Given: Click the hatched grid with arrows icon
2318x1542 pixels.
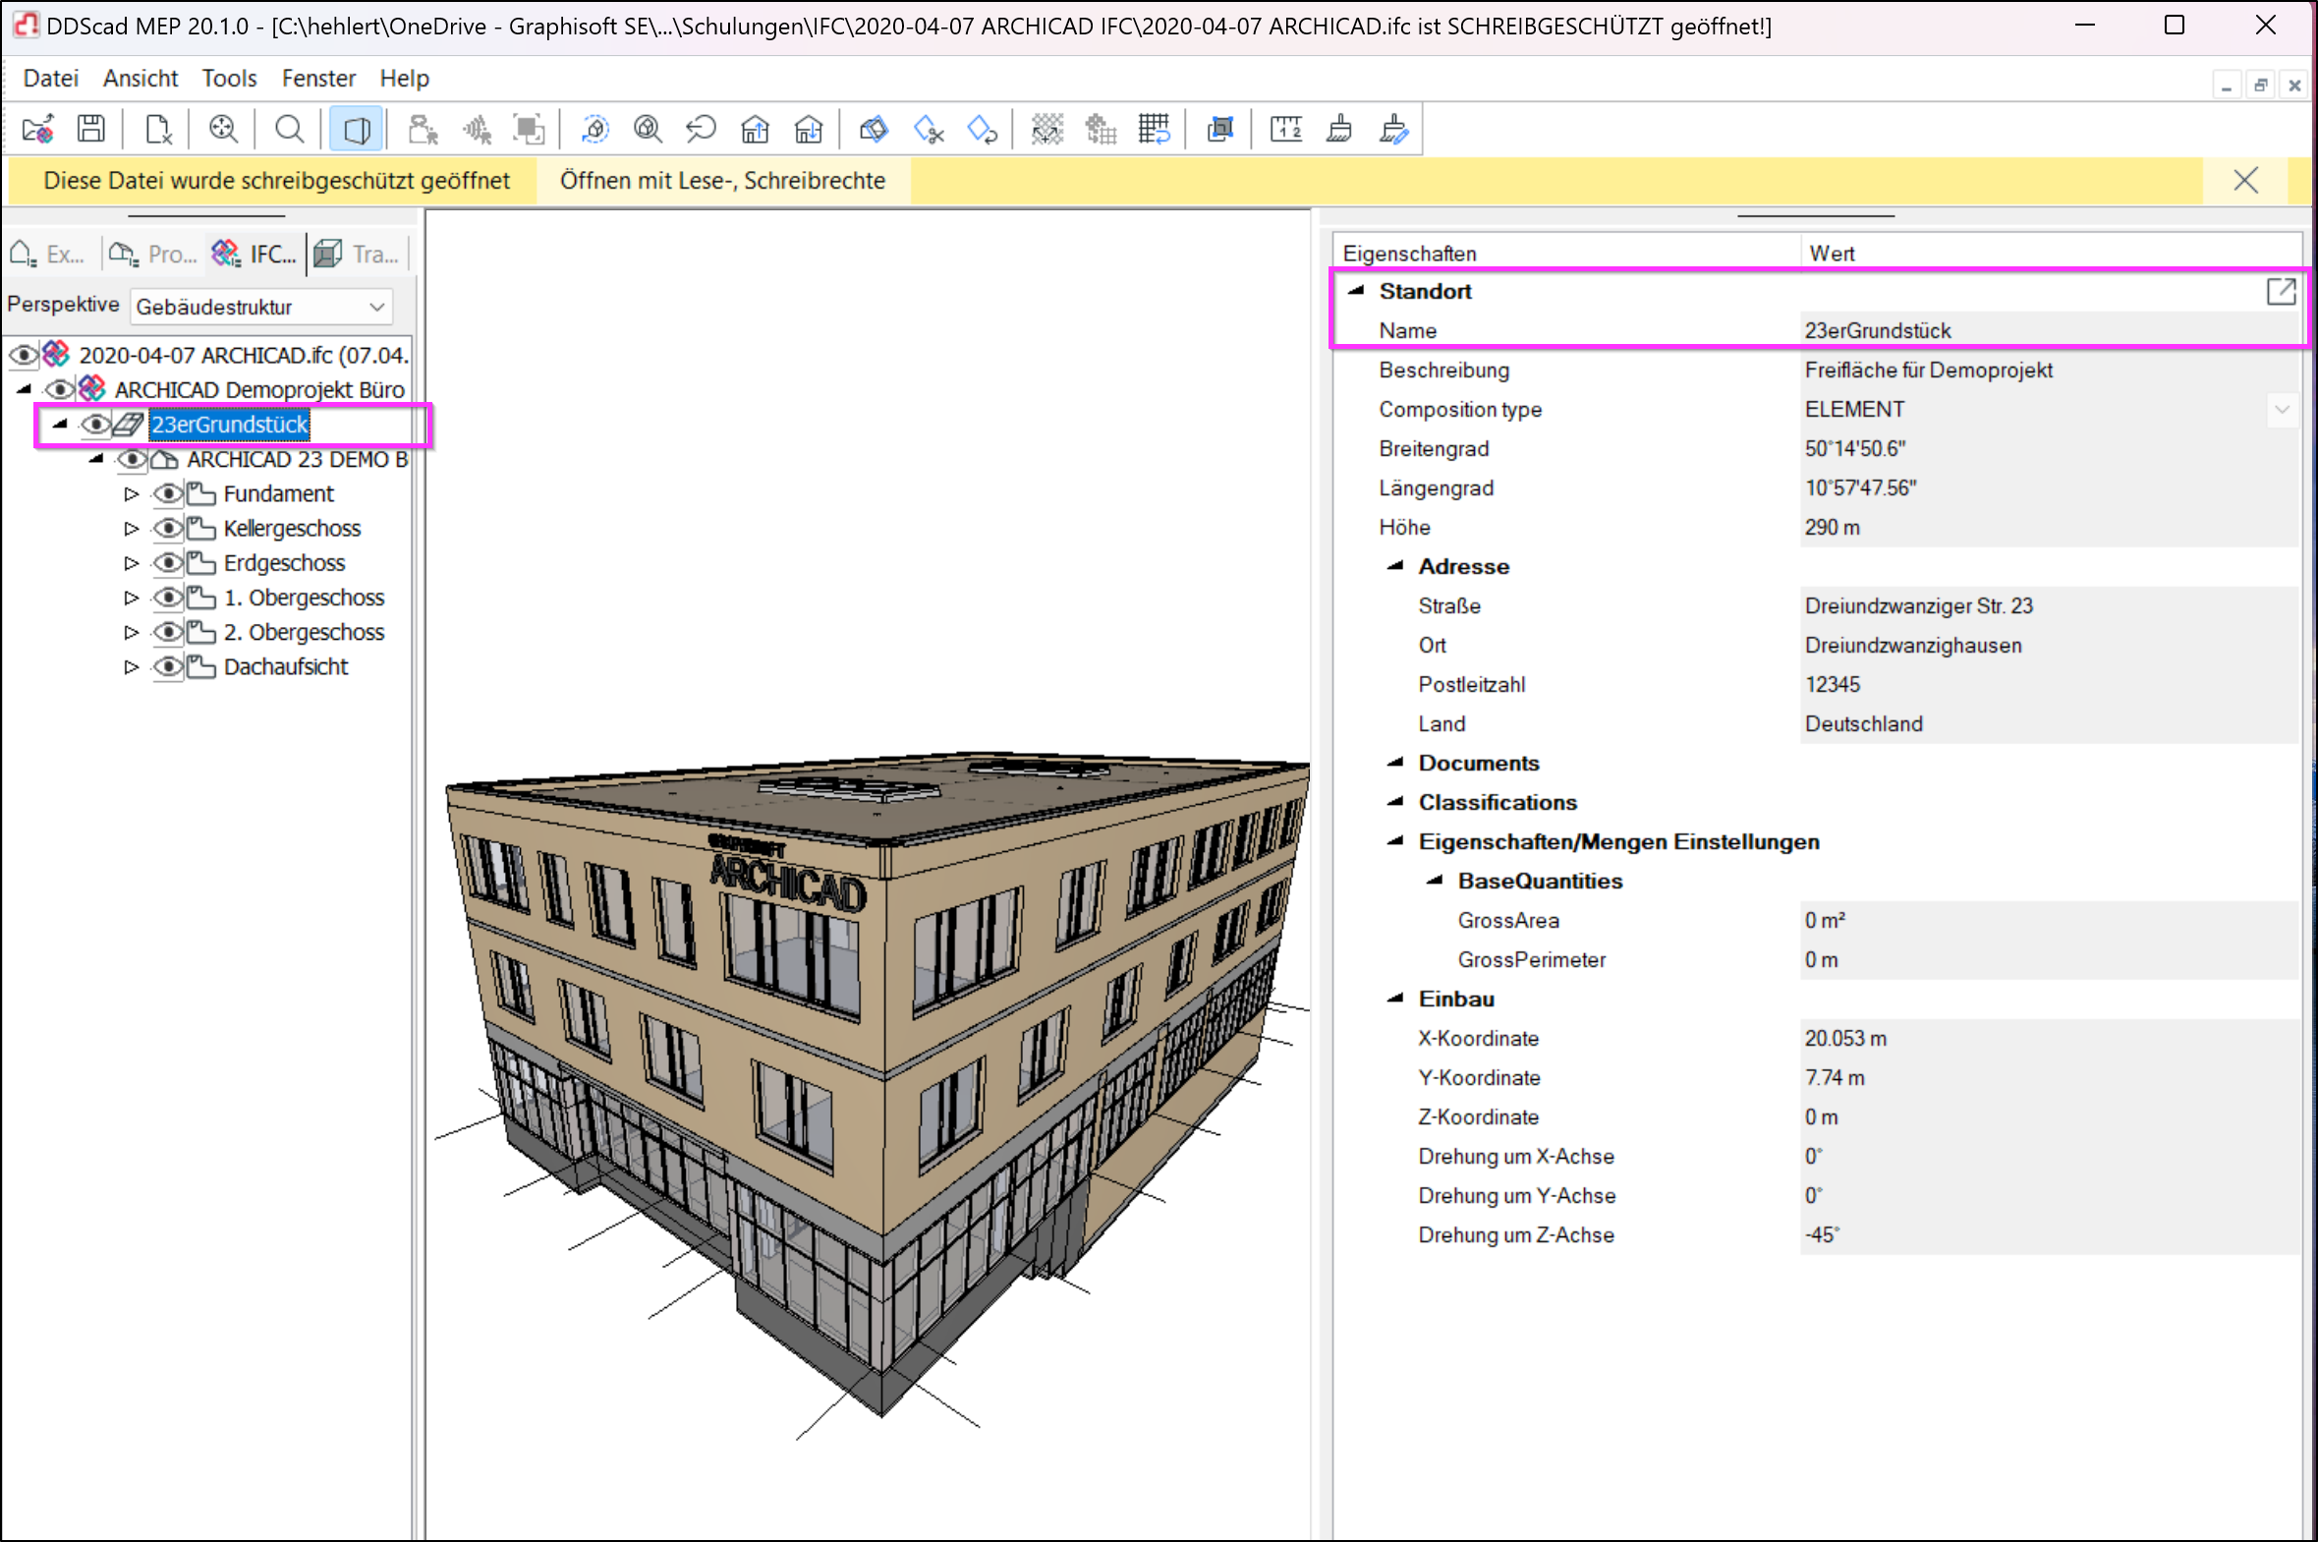Looking at the screenshot, I should pos(1046,129).
